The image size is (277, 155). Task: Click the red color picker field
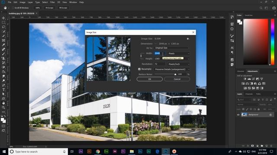[x=256, y=42]
